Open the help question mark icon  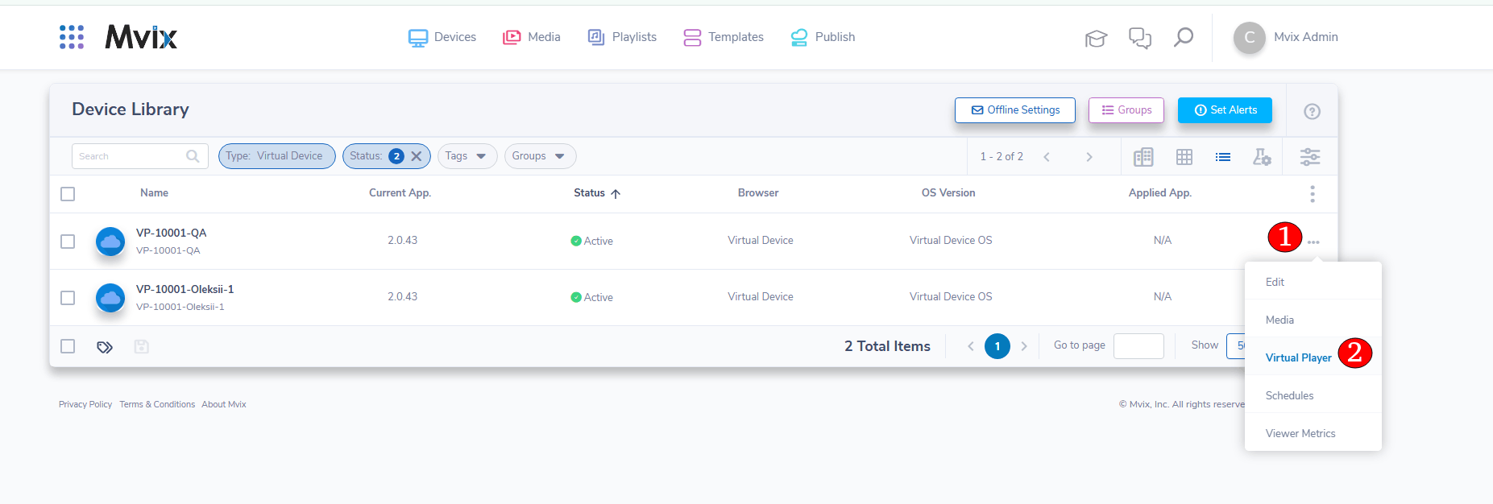click(1312, 111)
